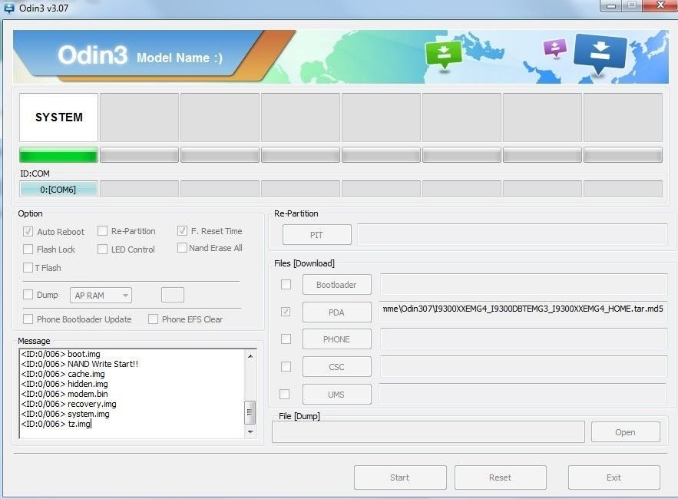Viewport: 678px width, 499px height.
Task: Click the green SYSTEM progress bar
Action: 58,155
